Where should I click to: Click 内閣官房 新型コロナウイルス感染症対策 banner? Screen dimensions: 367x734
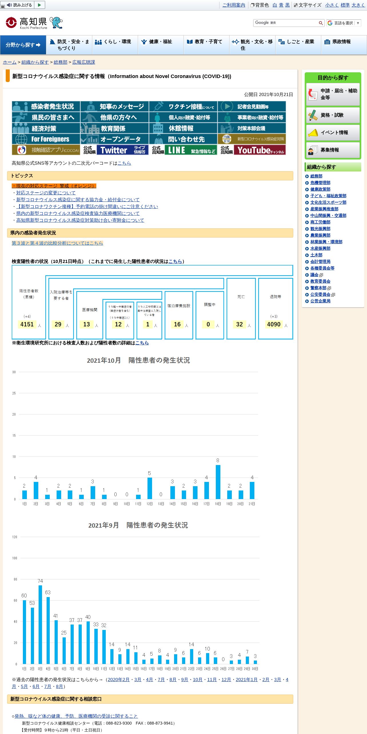[x=252, y=139]
